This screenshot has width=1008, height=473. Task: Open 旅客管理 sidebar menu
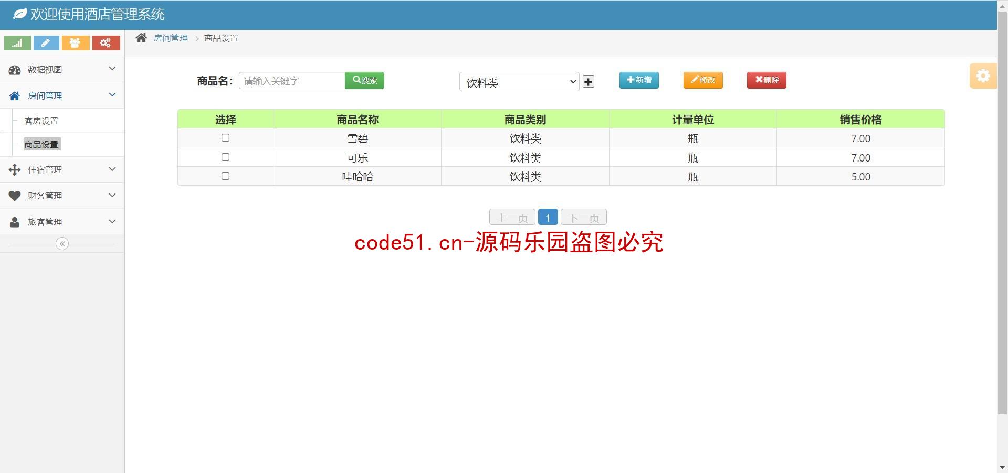62,222
